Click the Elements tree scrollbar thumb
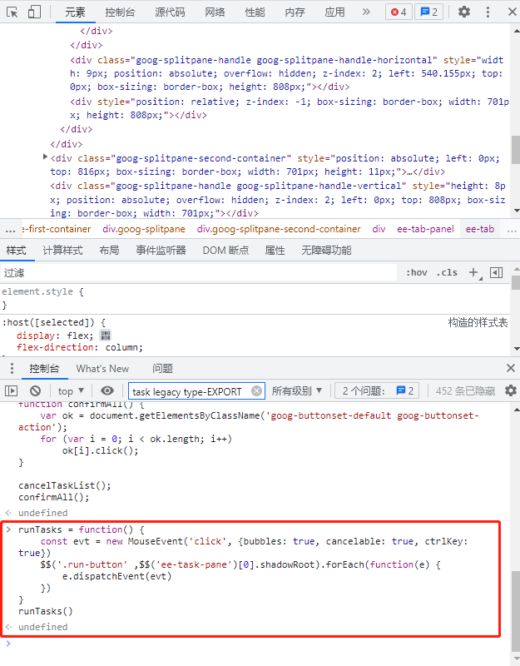Image resolution: width=520 pixels, height=666 pixels. 516,150
